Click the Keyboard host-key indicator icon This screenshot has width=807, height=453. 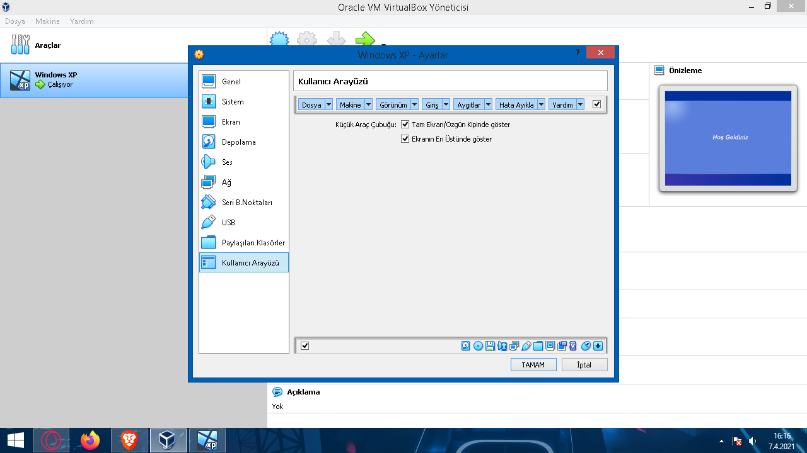coord(598,345)
